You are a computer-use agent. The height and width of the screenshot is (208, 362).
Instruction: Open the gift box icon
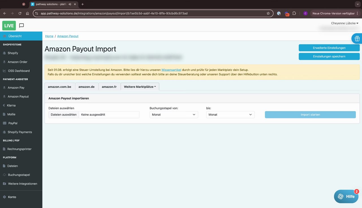(x=357, y=38)
